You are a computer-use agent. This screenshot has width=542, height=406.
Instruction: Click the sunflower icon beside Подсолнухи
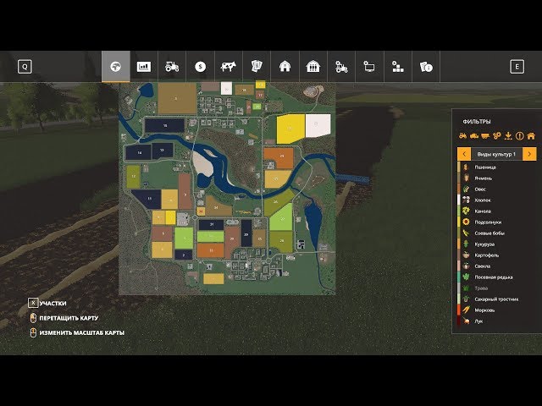467,222
